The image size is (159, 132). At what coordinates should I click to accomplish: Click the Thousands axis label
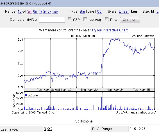14,101
